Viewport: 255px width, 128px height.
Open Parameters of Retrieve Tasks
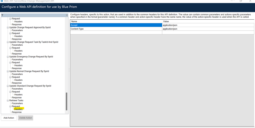[x=17, y=104]
